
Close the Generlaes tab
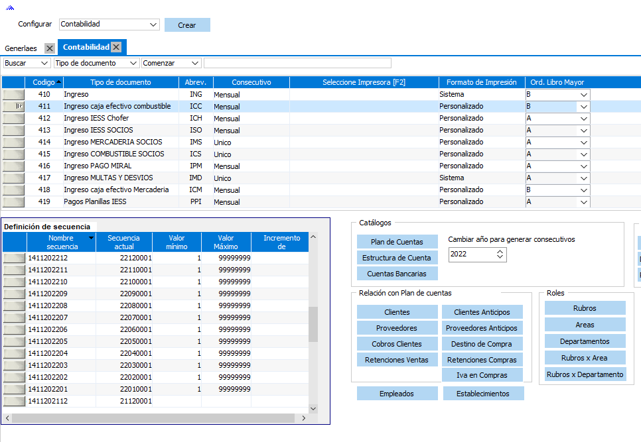pyautogui.click(x=49, y=48)
